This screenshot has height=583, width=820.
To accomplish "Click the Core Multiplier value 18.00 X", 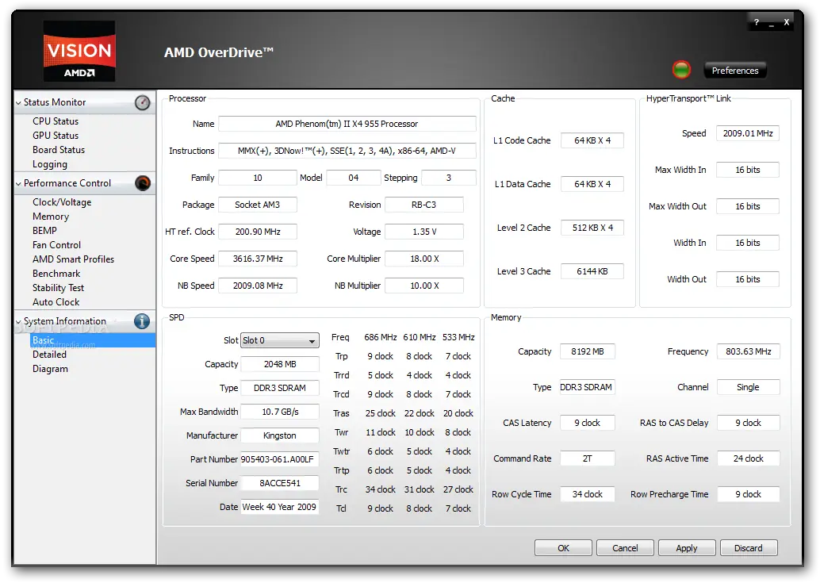I will click(x=424, y=259).
